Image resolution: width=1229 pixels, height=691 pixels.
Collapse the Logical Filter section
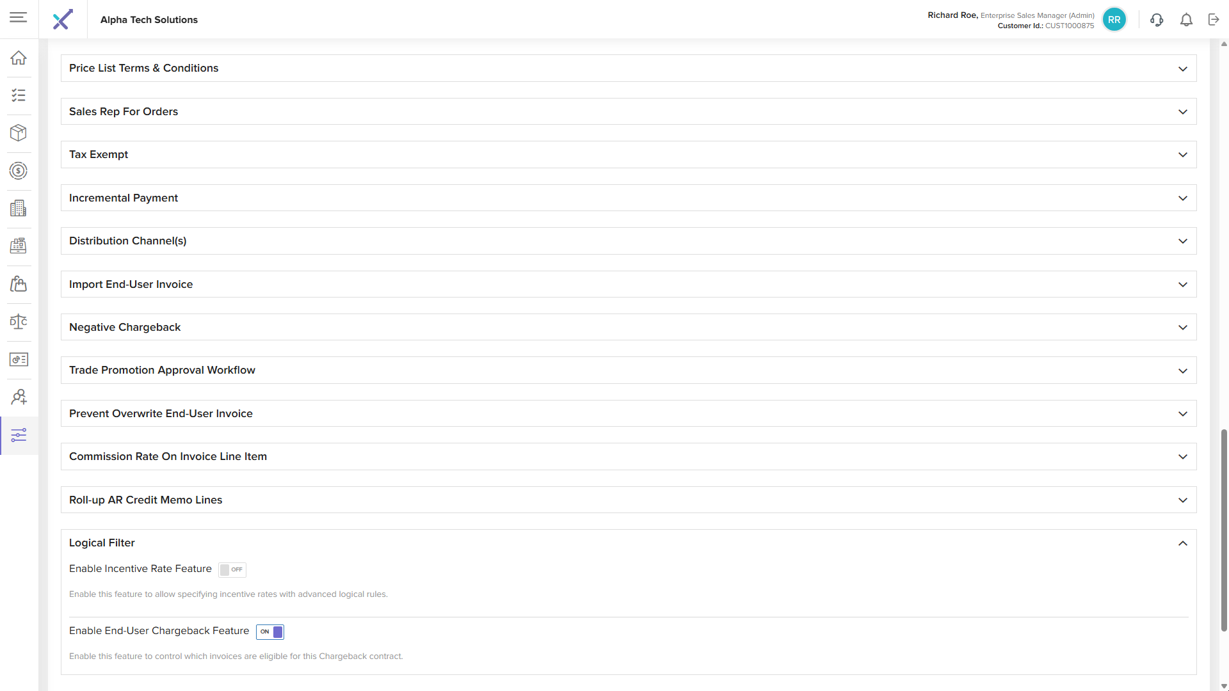[1182, 543]
